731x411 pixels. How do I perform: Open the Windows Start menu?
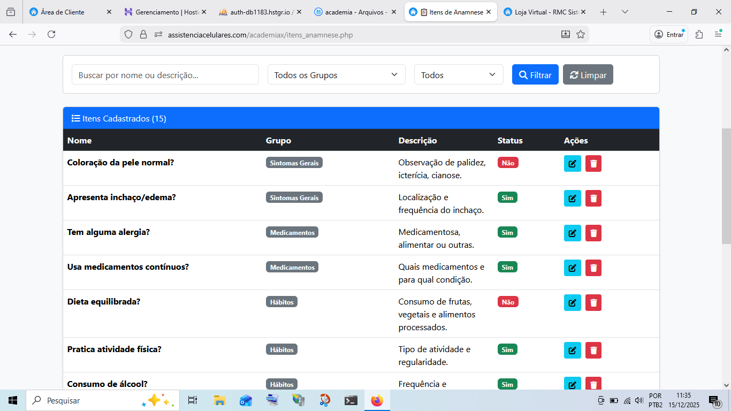click(x=13, y=400)
